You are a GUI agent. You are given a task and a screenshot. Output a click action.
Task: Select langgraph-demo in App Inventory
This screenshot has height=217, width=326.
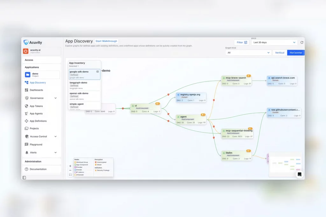tap(84, 85)
